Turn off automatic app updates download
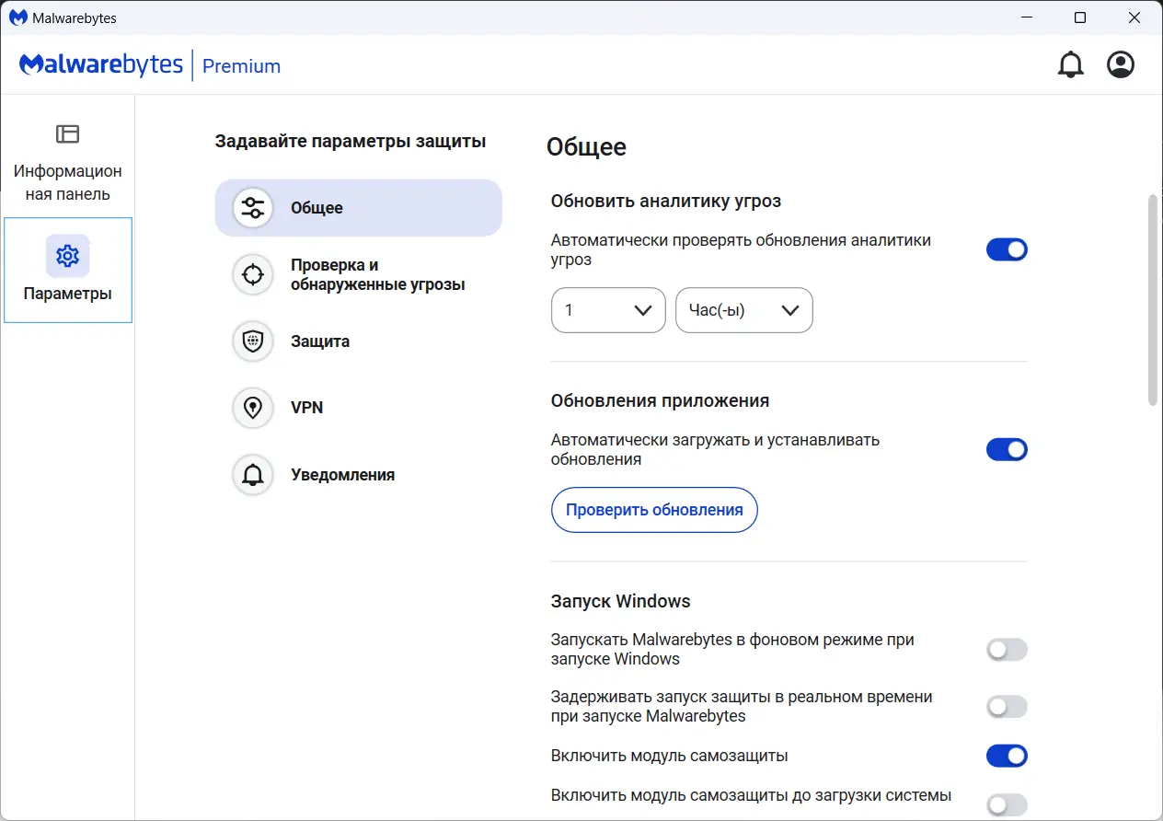1163x821 pixels. click(1007, 449)
